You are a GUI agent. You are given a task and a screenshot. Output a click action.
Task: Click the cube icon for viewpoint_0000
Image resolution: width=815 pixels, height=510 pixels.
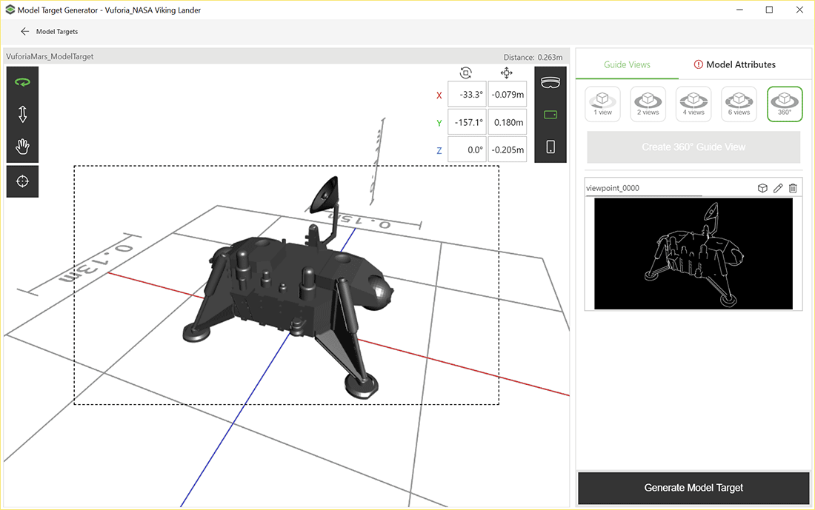(x=762, y=188)
